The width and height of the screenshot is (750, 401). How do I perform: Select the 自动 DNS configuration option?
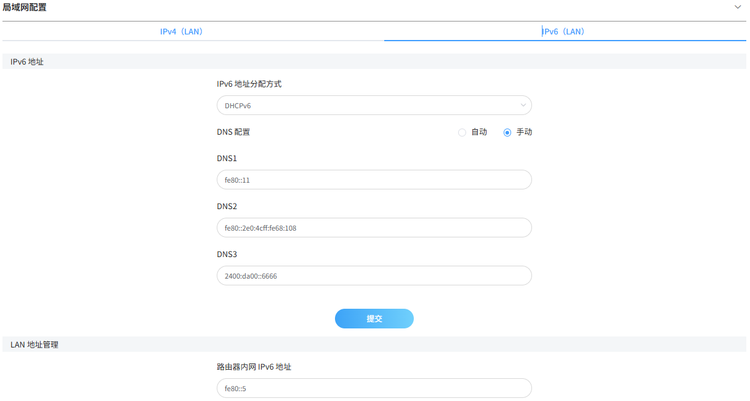tap(462, 132)
